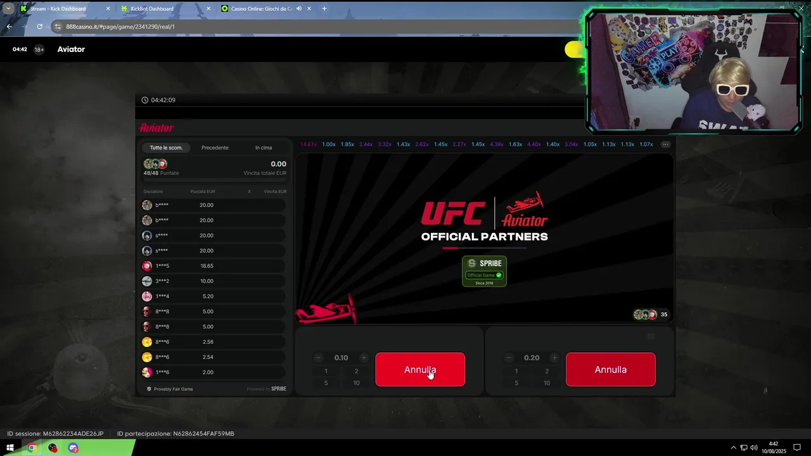
Task: Decrease the 0.10 bet with minus button
Action: pyautogui.click(x=319, y=358)
